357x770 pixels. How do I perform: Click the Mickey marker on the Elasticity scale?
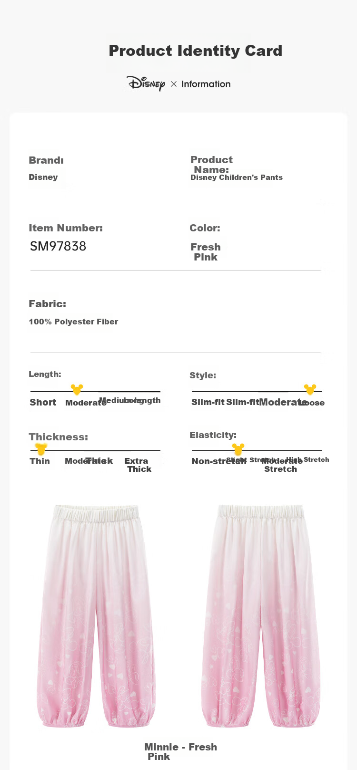238,449
